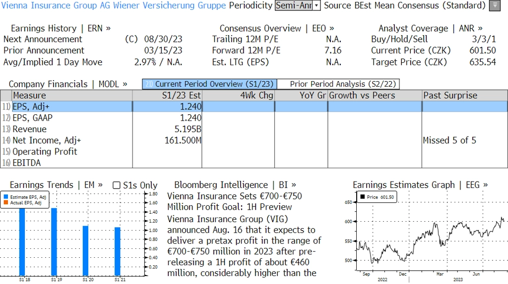The width and height of the screenshot is (508, 284).
Task: Open Earnings Trends EM link
Action: (x=56, y=185)
